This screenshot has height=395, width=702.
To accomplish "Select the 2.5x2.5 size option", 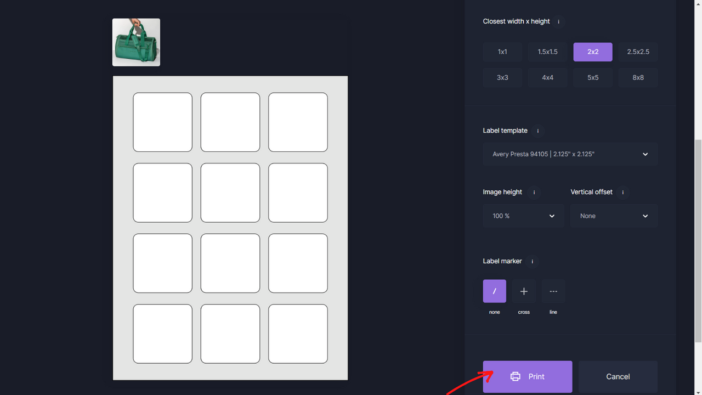I will pos(638,52).
